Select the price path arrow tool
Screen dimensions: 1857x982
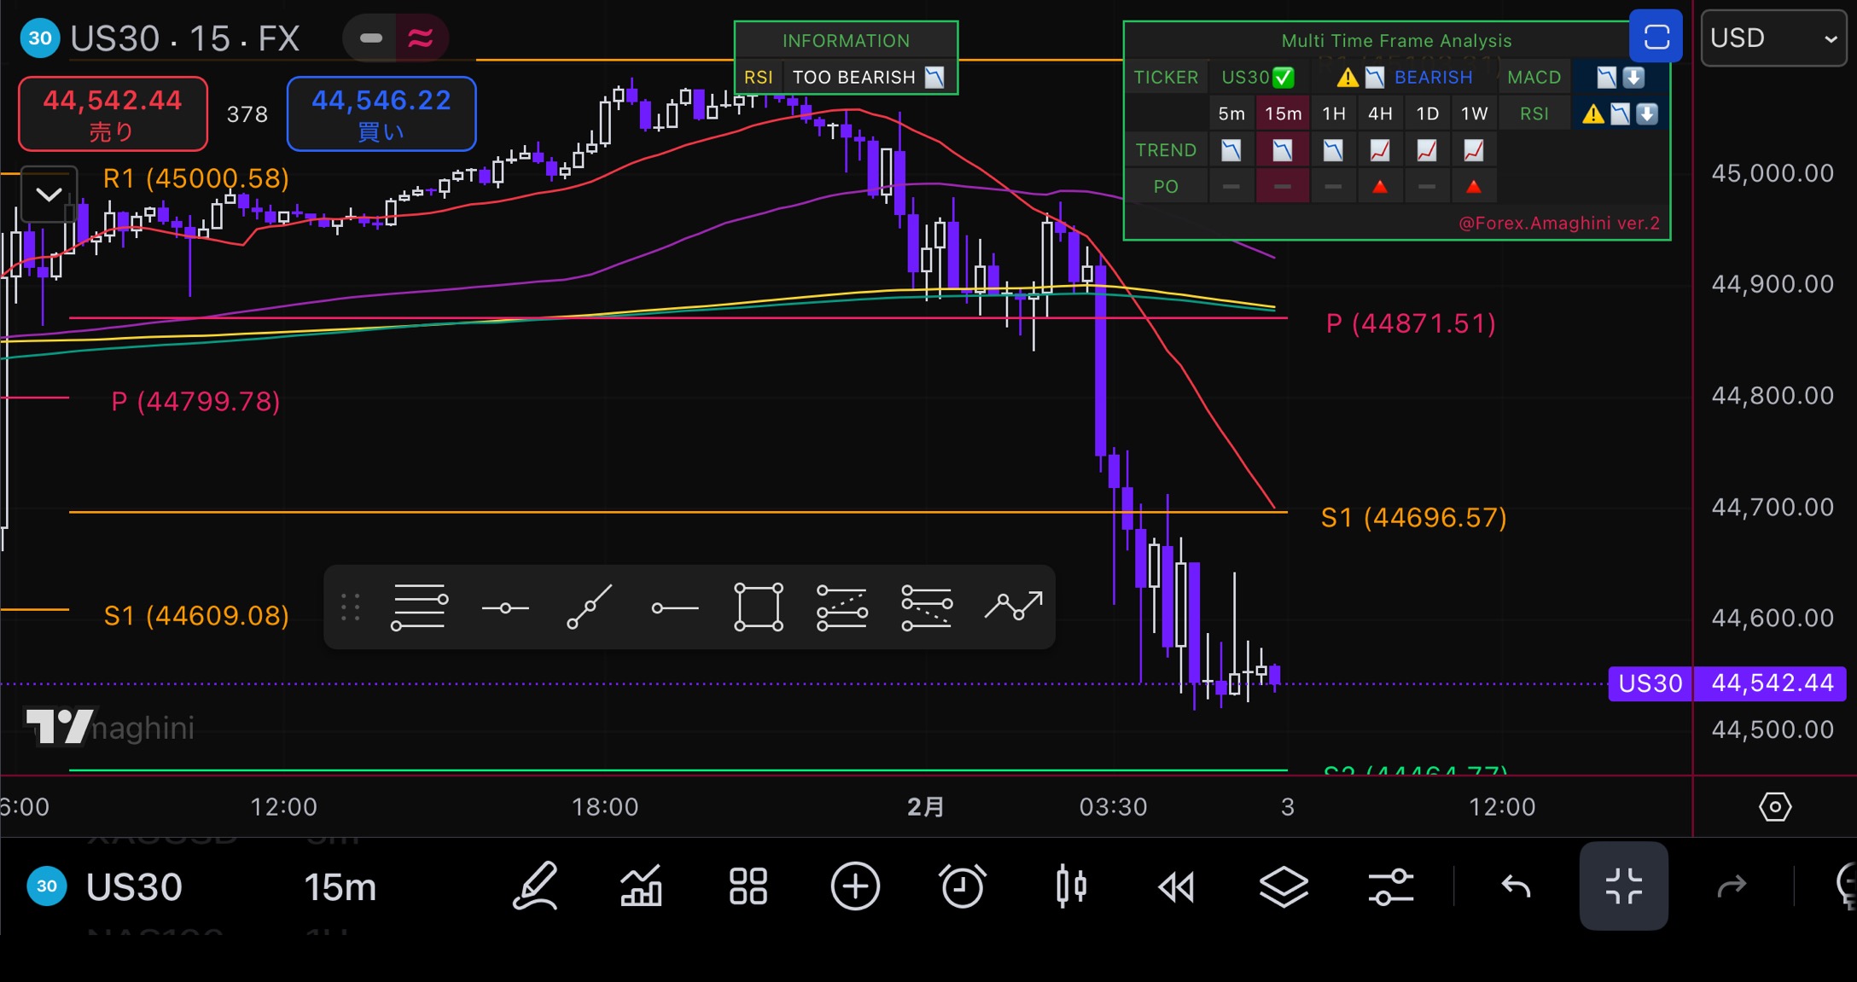click(x=1014, y=607)
